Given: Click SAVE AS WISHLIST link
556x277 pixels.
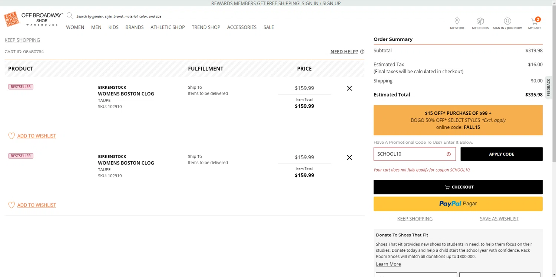Looking at the screenshot, I should (x=499, y=219).
